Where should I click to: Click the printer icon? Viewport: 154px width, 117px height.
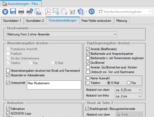pyautogui.click(x=21, y=11)
